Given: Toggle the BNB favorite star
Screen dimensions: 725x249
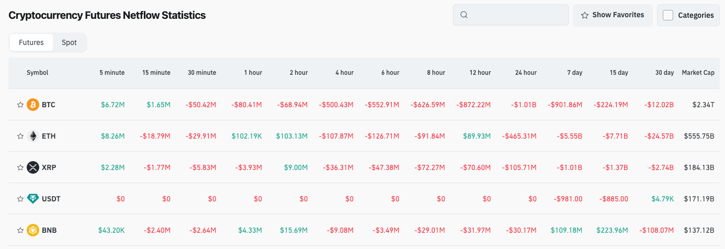Looking at the screenshot, I should click(x=20, y=230).
